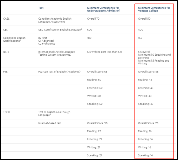Select 'Overall Score: 70' Vantage TOEFL cell
The height and width of the screenshot is (160, 178).
click(x=148, y=123)
